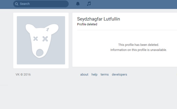Focus the Search input field
Screen dimensions: 177x109
pos(43,4)
